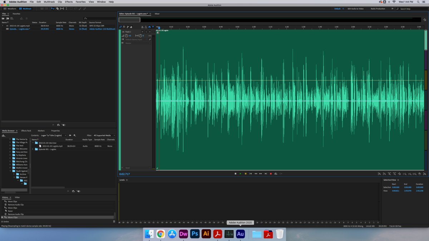The width and height of the screenshot is (429, 241).
Task: Open the All Supported Media filter dropdown
Action: click(x=104, y=135)
